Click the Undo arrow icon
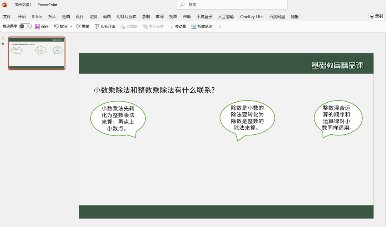 [x=56, y=26]
